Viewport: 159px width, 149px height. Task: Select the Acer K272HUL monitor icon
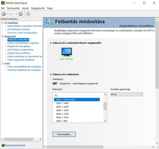pyautogui.click(x=67, y=52)
